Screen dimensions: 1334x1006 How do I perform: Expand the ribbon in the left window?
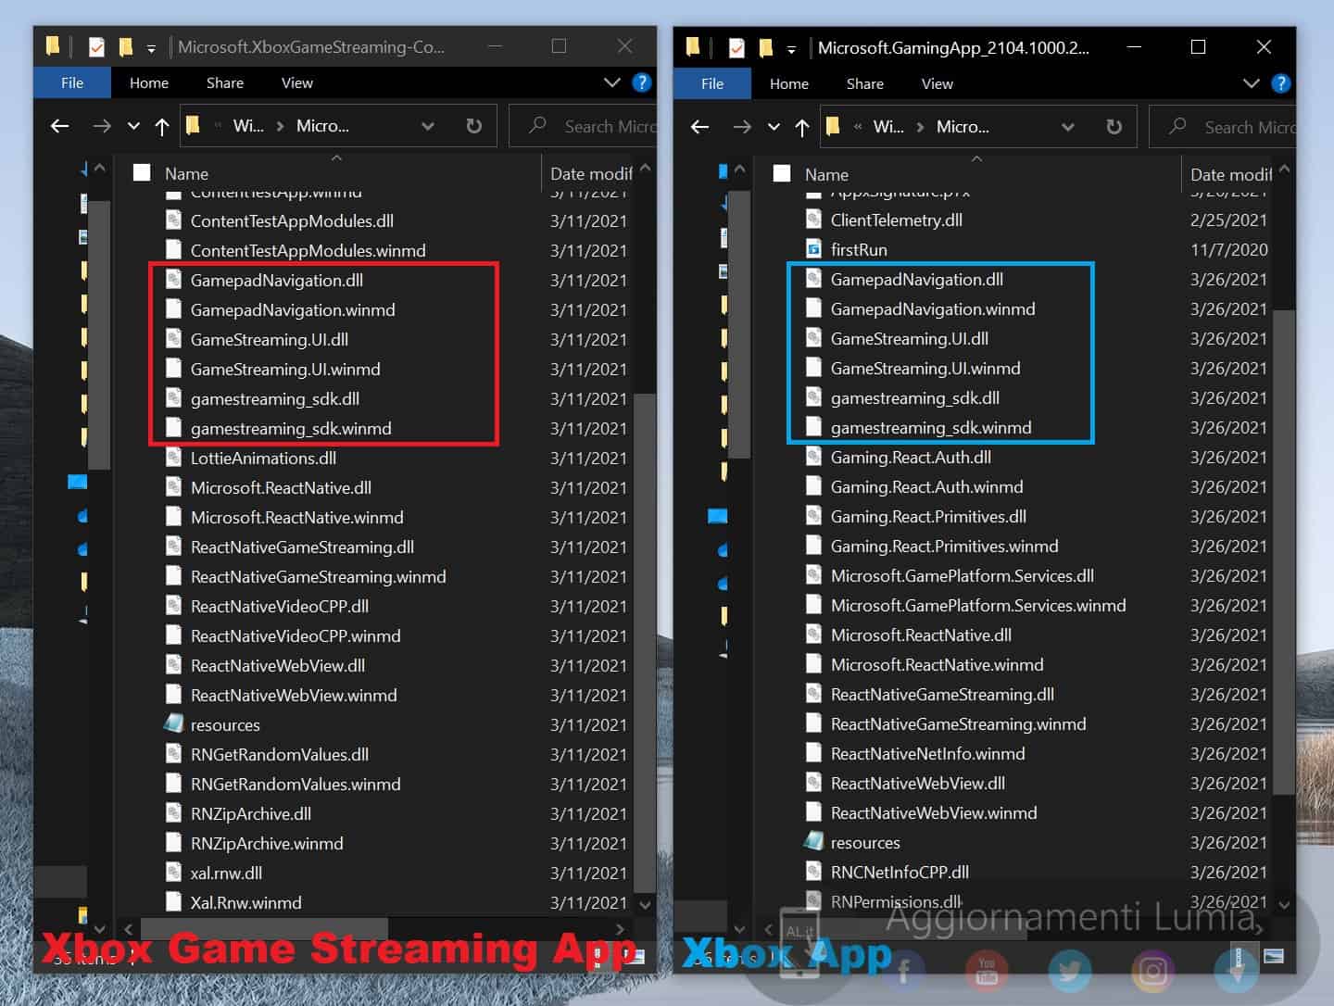(x=611, y=83)
